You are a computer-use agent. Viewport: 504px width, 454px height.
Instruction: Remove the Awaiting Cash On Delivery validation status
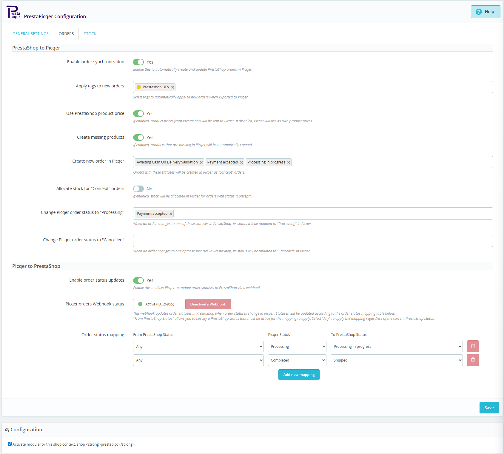point(201,162)
